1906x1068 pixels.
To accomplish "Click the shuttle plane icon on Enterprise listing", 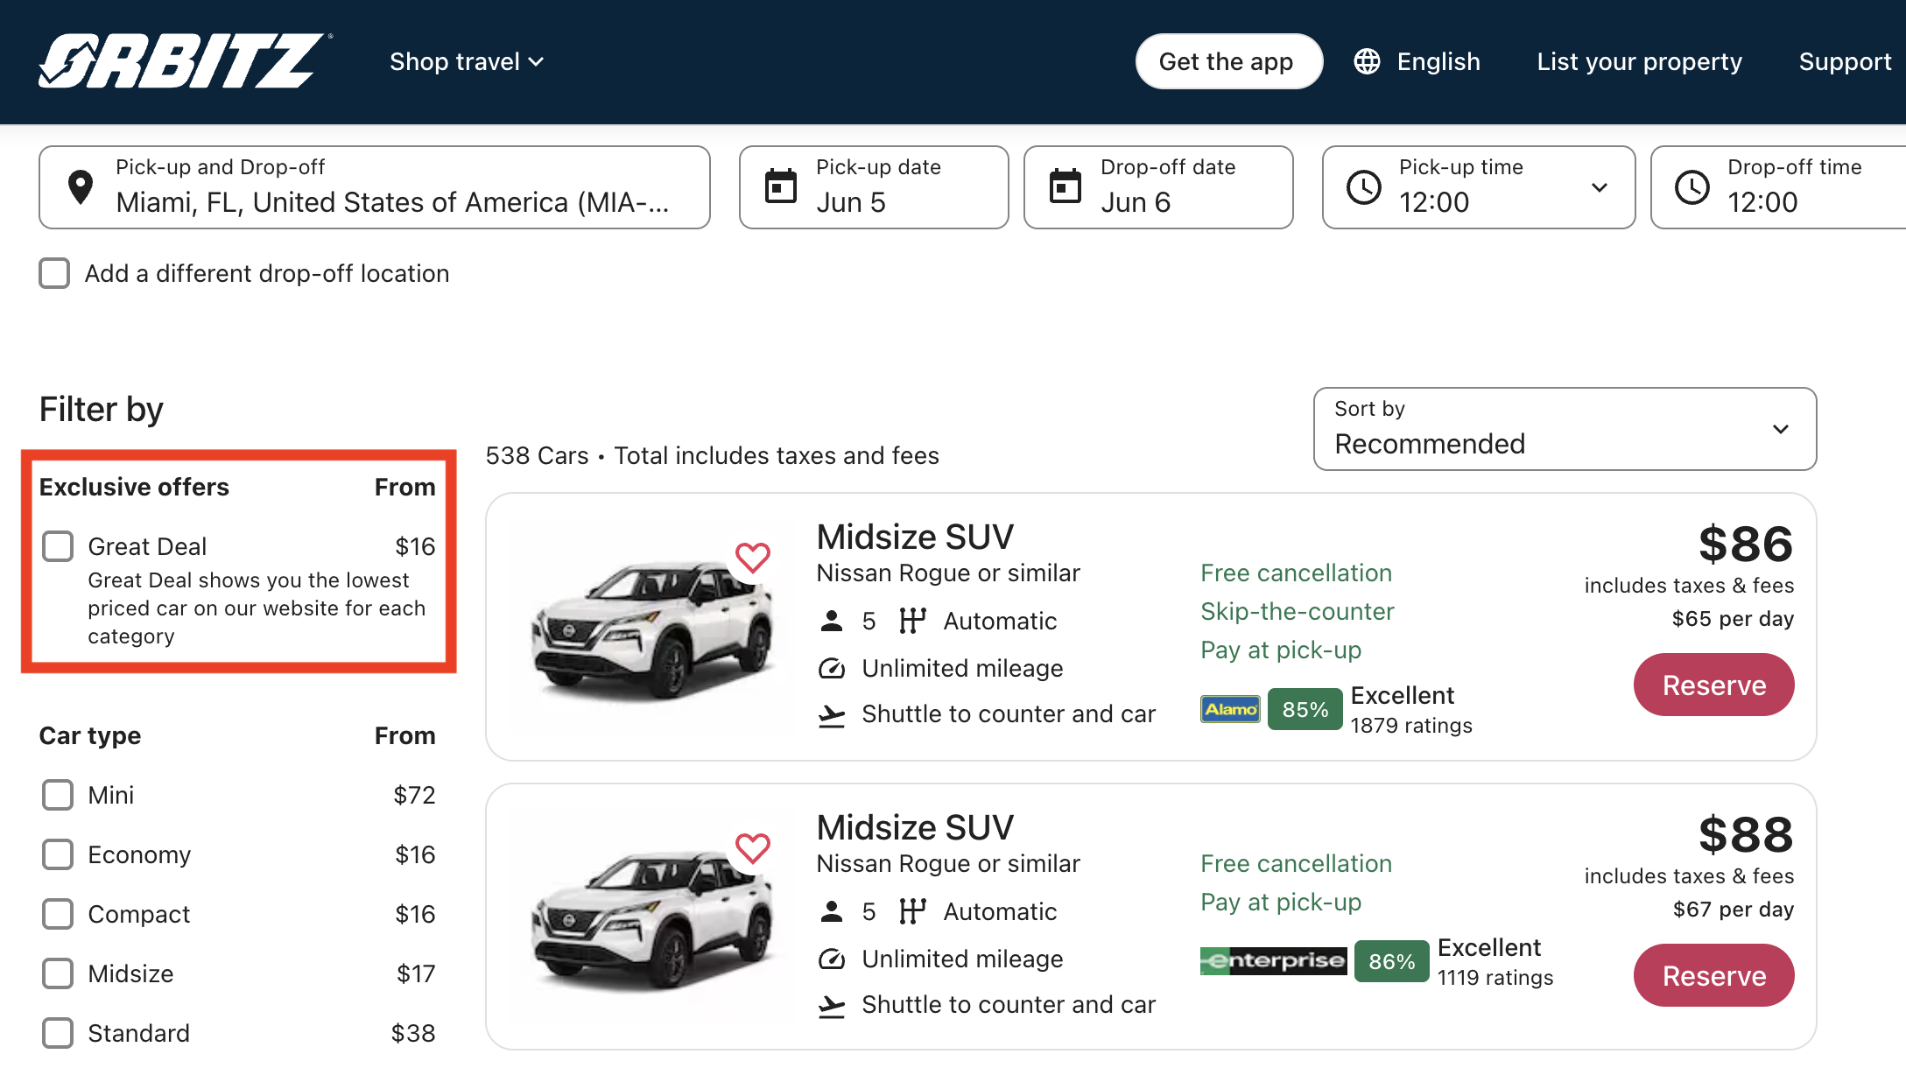I will point(831,1005).
